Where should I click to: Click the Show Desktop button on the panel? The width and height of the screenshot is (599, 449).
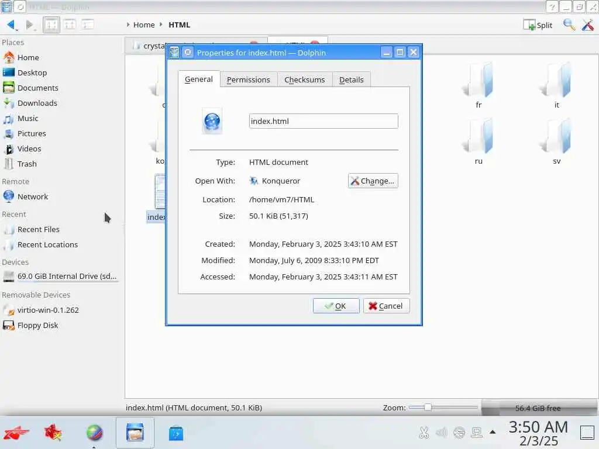[587, 433]
